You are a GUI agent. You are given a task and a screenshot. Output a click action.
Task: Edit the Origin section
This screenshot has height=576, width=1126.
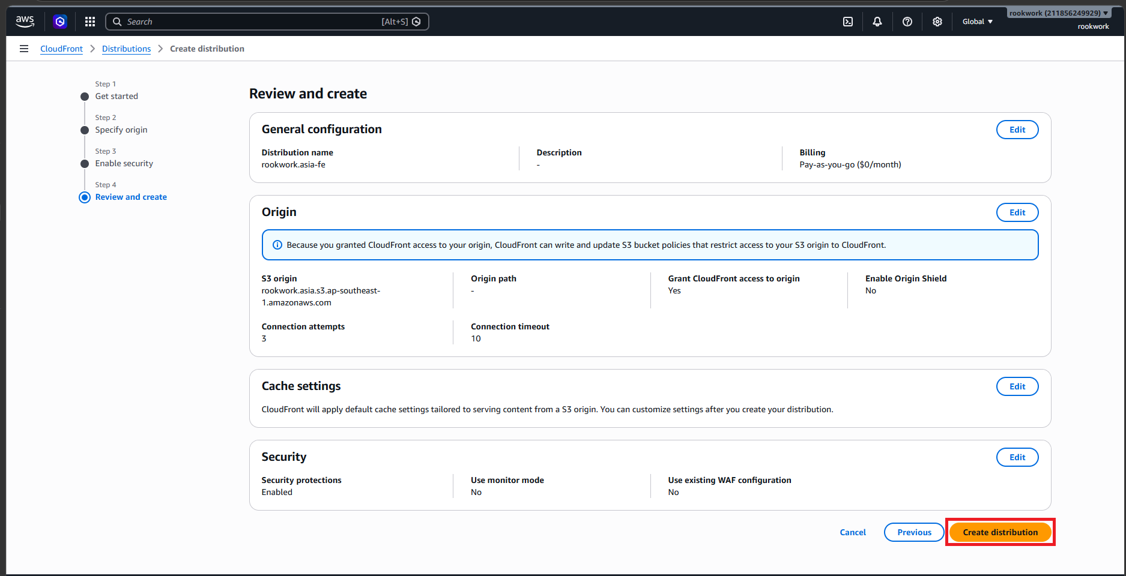tap(1017, 212)
